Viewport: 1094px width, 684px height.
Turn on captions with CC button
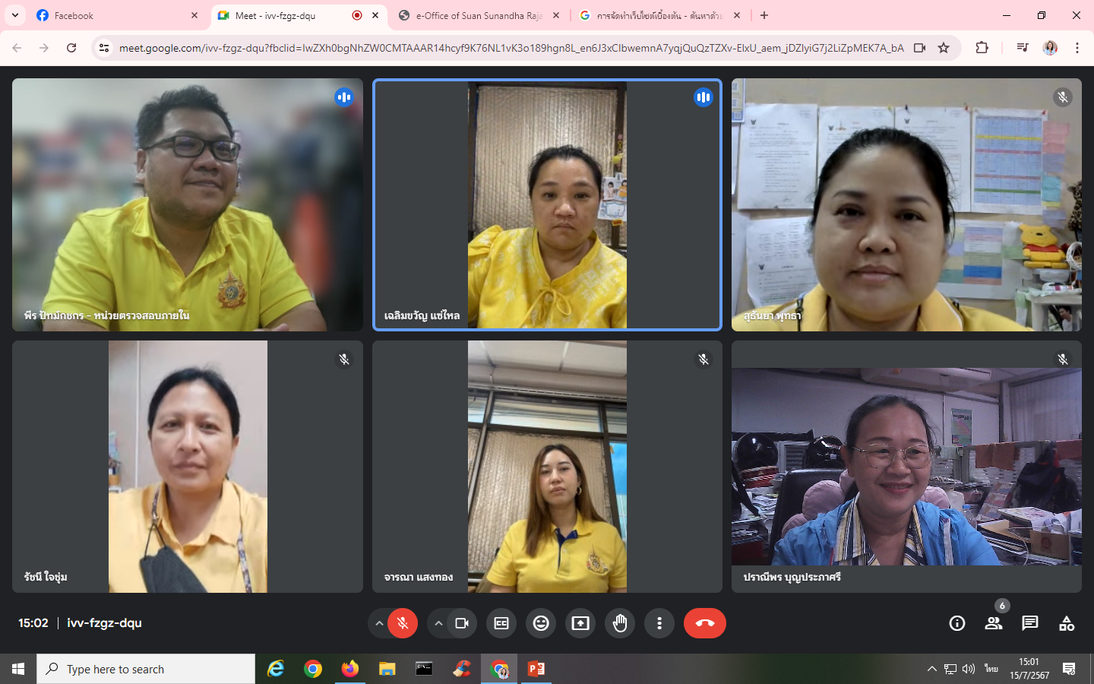coord(501,623)
